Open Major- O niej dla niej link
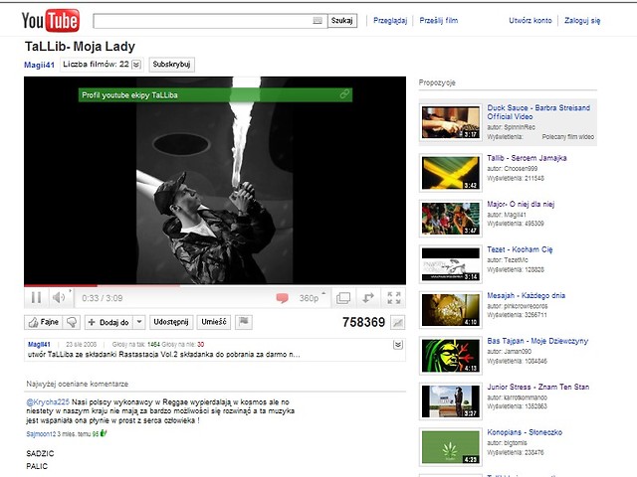Image resolution: width=637 pixels, height=477 pixels. tap(521, 204)
